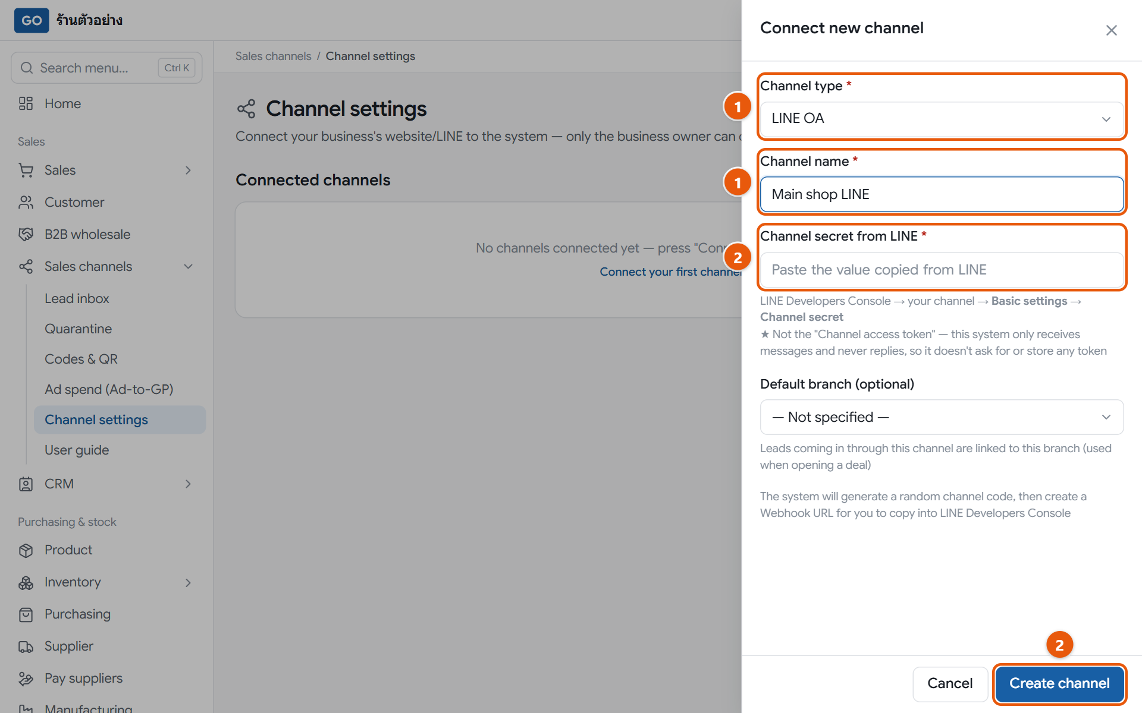
Task: Click the Customer people icon
Action: 26,202
